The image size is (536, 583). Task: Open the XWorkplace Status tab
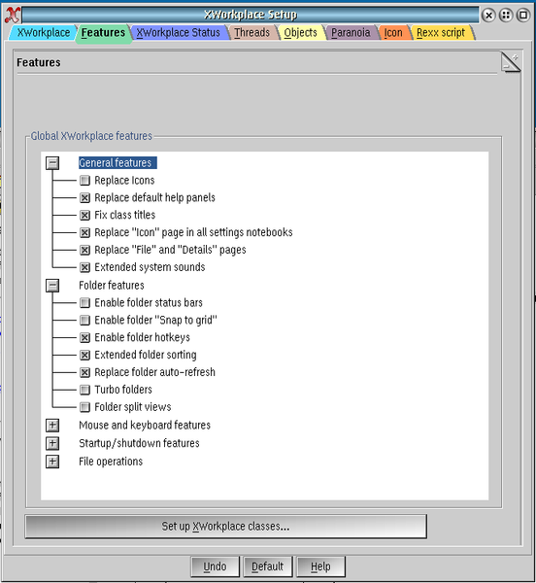coord(178,33)
